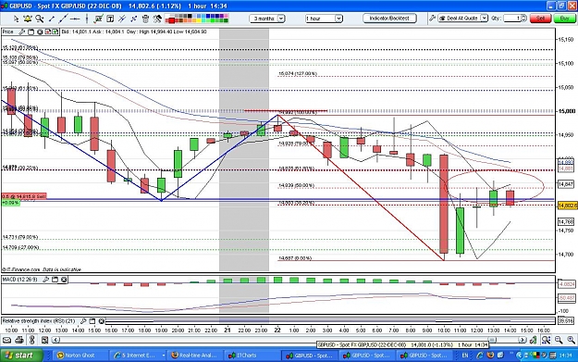The image size is (578, 362).
Task: Click the MACD (12 26 9) label
Action: tap(19, 280)
